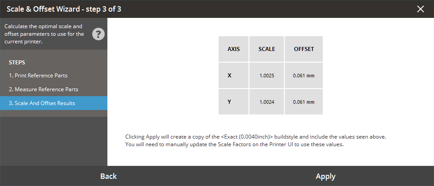
Task: Open Measure Reference Parts step
Action: point(43,89)
